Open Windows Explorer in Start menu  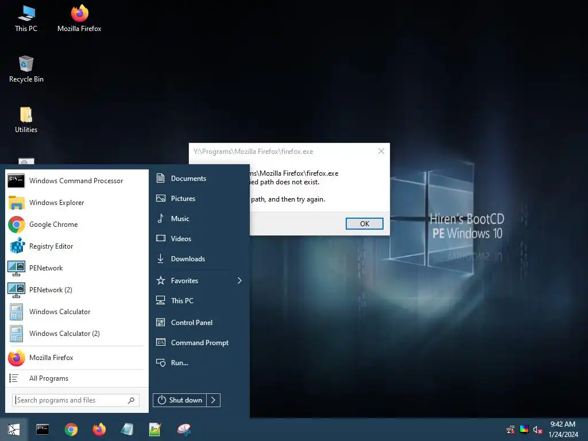[77, 203]
